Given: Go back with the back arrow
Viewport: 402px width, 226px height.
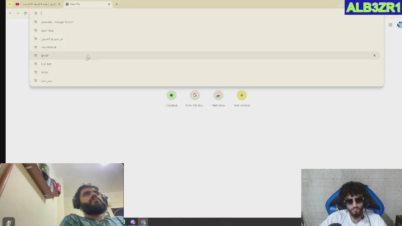Looking at the screenshot, I should (x=10, y=13).
